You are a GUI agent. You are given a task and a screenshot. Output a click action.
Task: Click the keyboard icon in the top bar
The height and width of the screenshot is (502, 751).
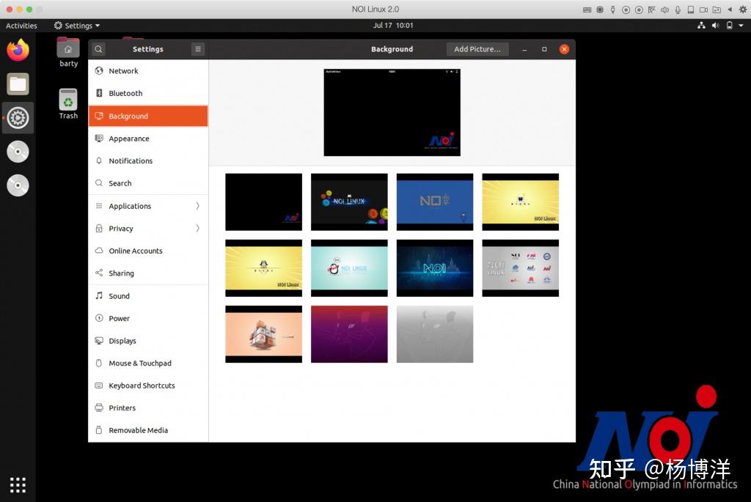point(587,10)
